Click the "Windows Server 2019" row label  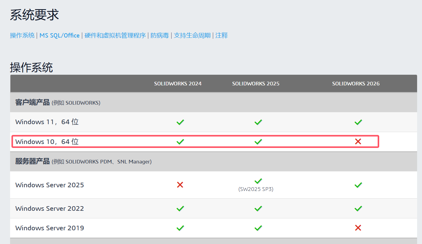pos(50,228)
